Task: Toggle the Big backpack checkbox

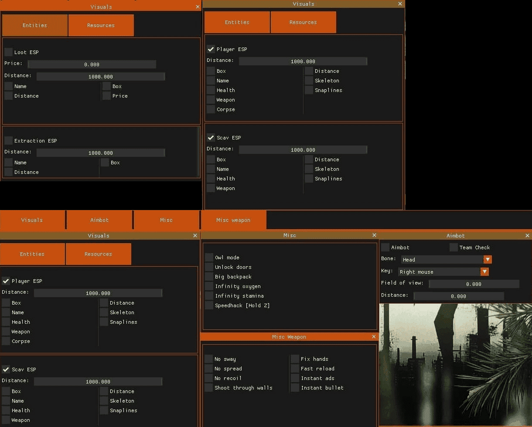Action: pos(209,277)
